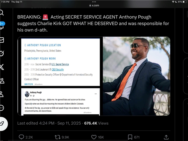Open the Facebook post screenshot image
This screenshot has height=141, width=188.
[60, 102]
